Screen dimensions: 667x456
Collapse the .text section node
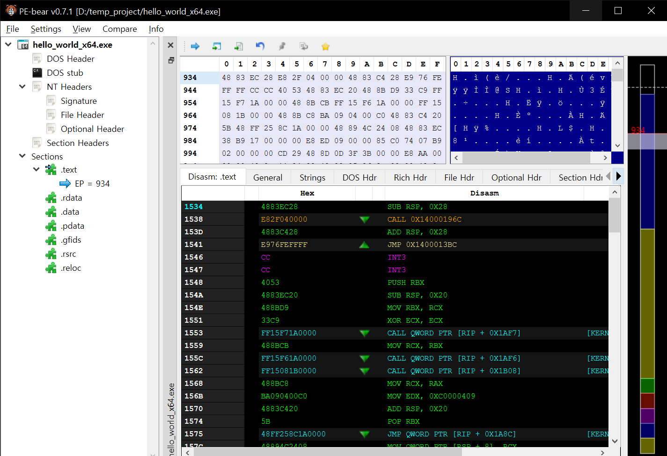[x=36, y=169]
